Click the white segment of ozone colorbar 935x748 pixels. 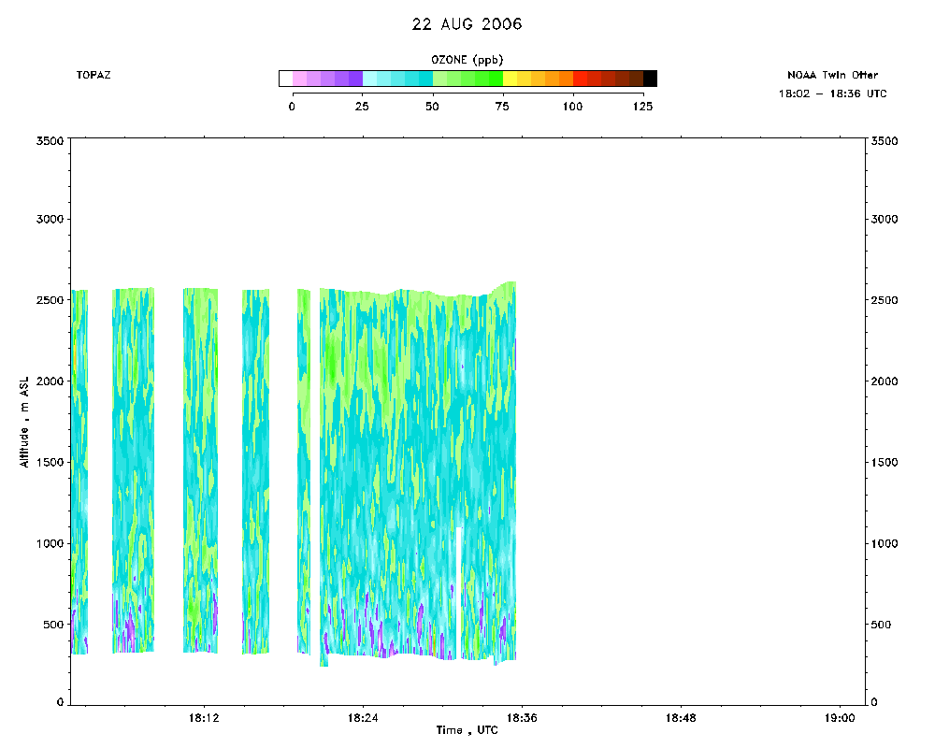[x=286, y=79]
